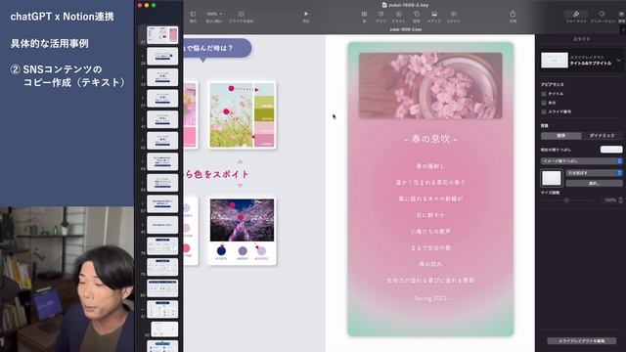Select the ダイナミック background segment
This screenshot has width=626, height=352.
pyautogui.click(x=603, y=136)
